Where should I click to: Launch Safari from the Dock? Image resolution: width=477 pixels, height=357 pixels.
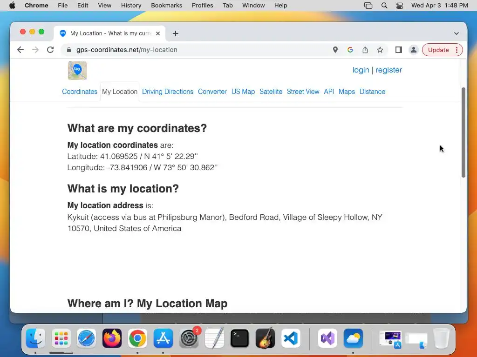point(86,338)
